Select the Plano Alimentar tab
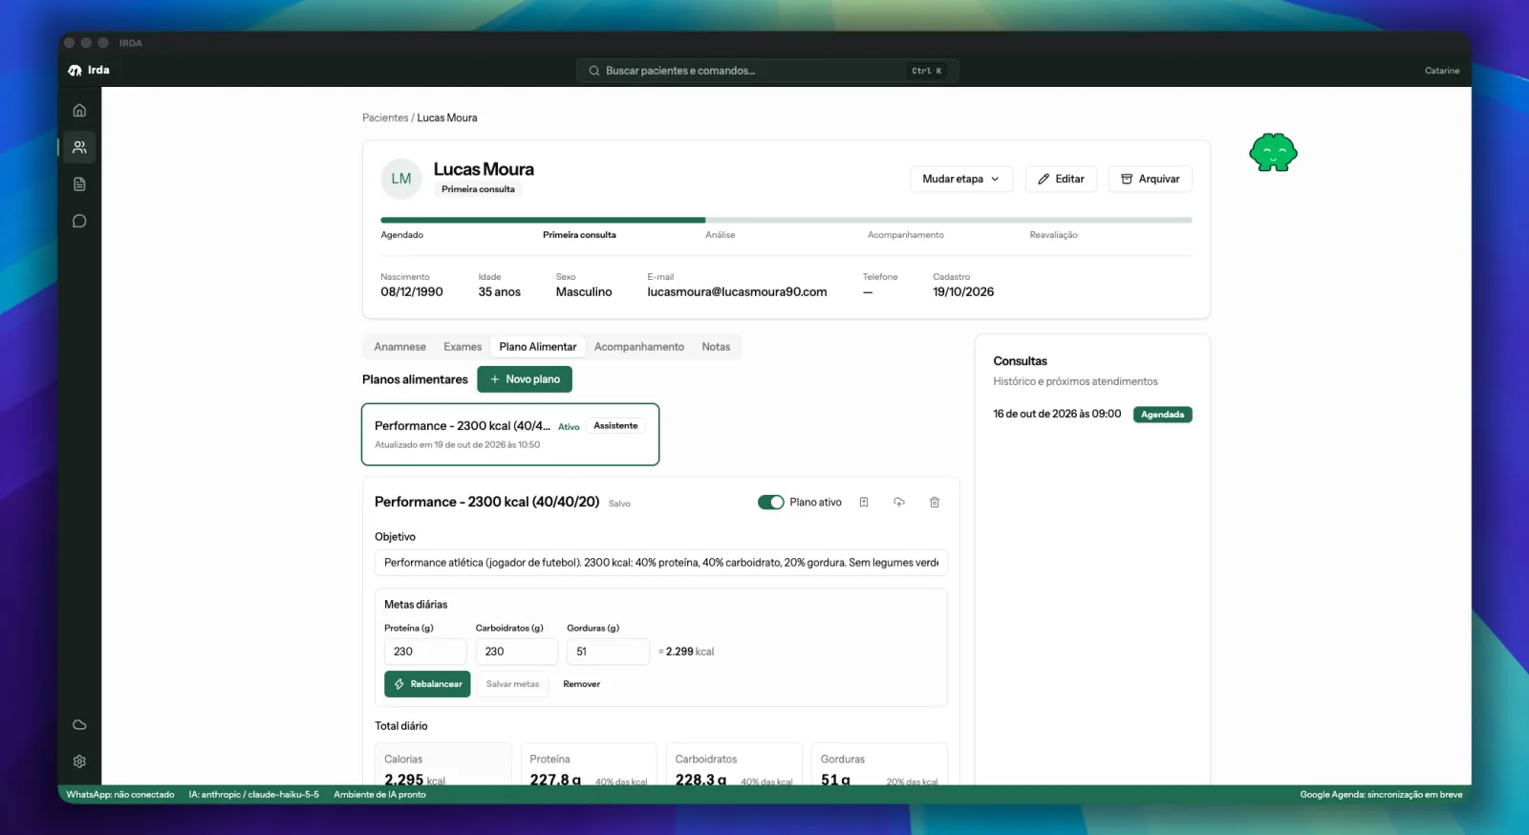The width and height of the screenshot is (1529, 835). [538, 347]
